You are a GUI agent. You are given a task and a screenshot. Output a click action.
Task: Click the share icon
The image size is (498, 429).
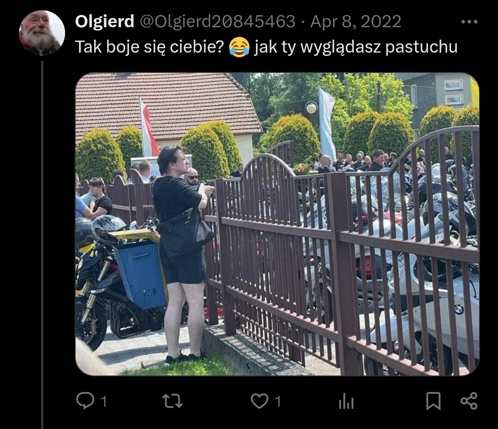tap(469, 401)
